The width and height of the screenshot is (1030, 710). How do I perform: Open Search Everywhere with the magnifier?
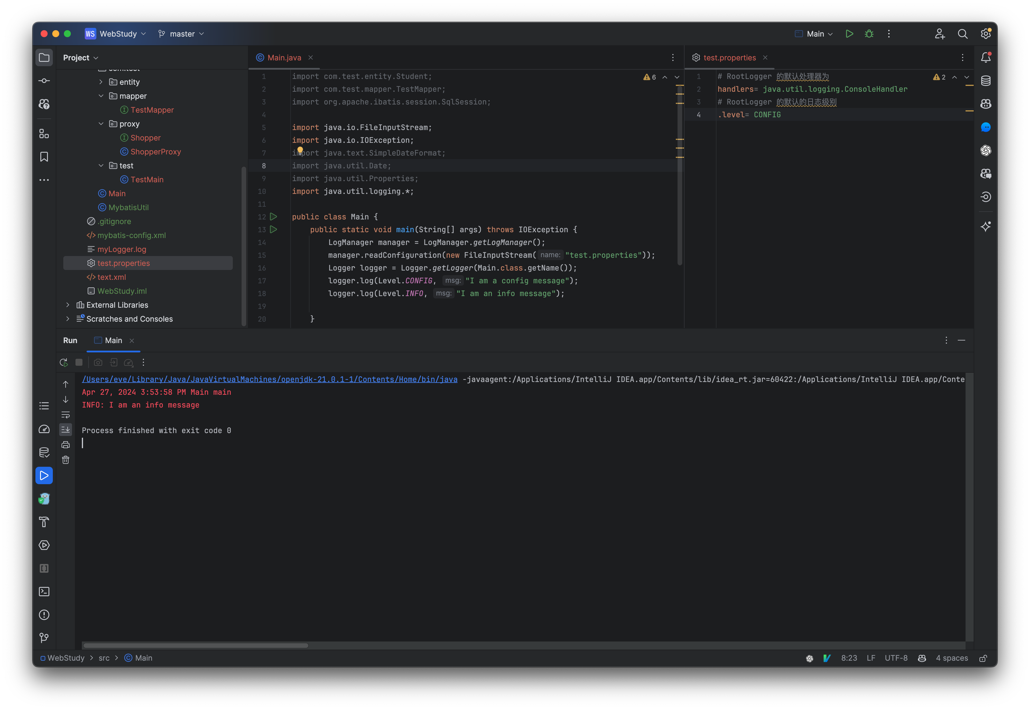click(962, 34)
